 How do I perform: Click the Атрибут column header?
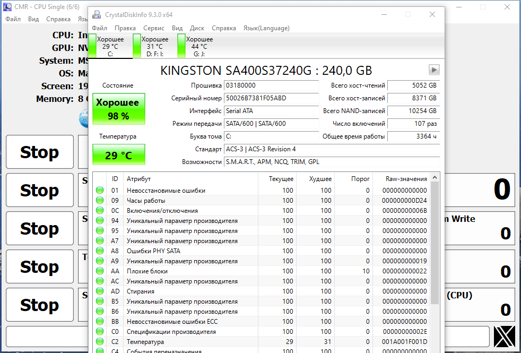190,179
